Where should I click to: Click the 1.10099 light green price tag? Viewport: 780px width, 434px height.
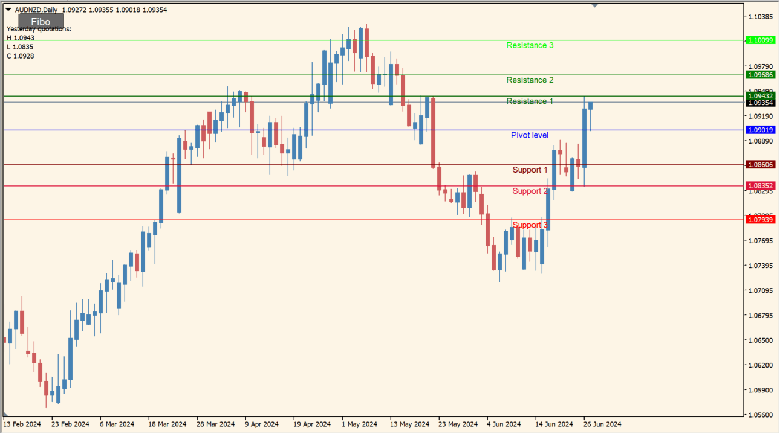tap(760, 40)
